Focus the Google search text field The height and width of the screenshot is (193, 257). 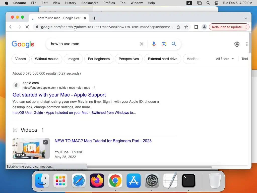pyautogui.click(x=93, y=44)
